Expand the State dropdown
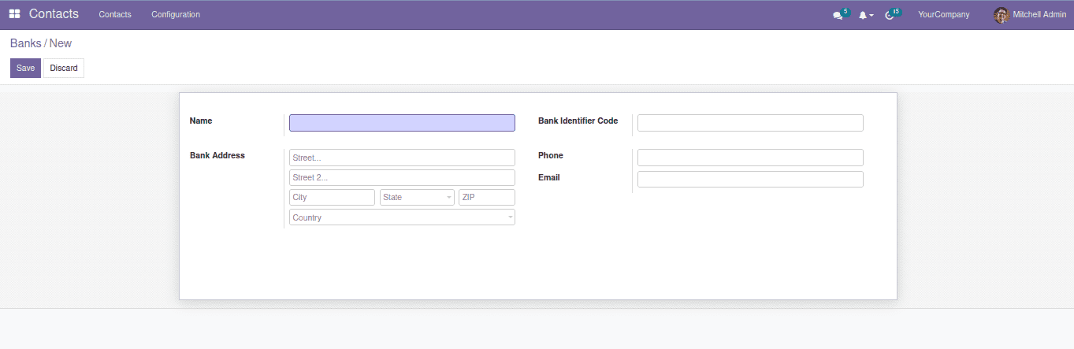Screen dimensions: 1074x349 [417, 197]
